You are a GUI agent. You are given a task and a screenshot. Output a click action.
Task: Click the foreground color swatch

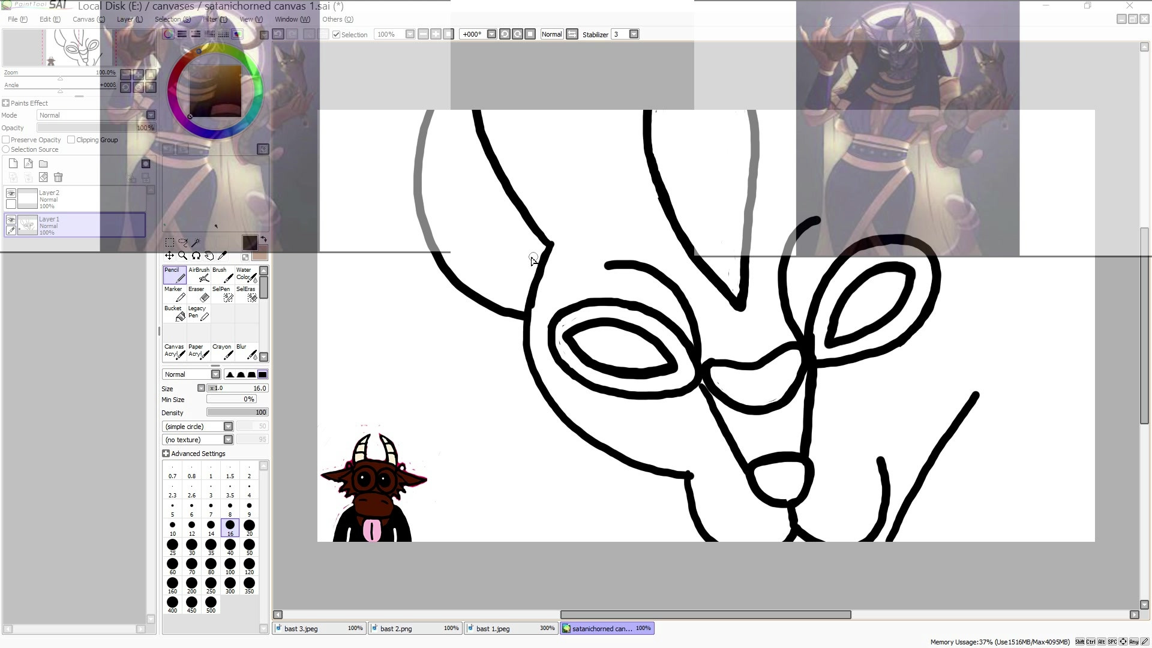[x=250, y=242]
